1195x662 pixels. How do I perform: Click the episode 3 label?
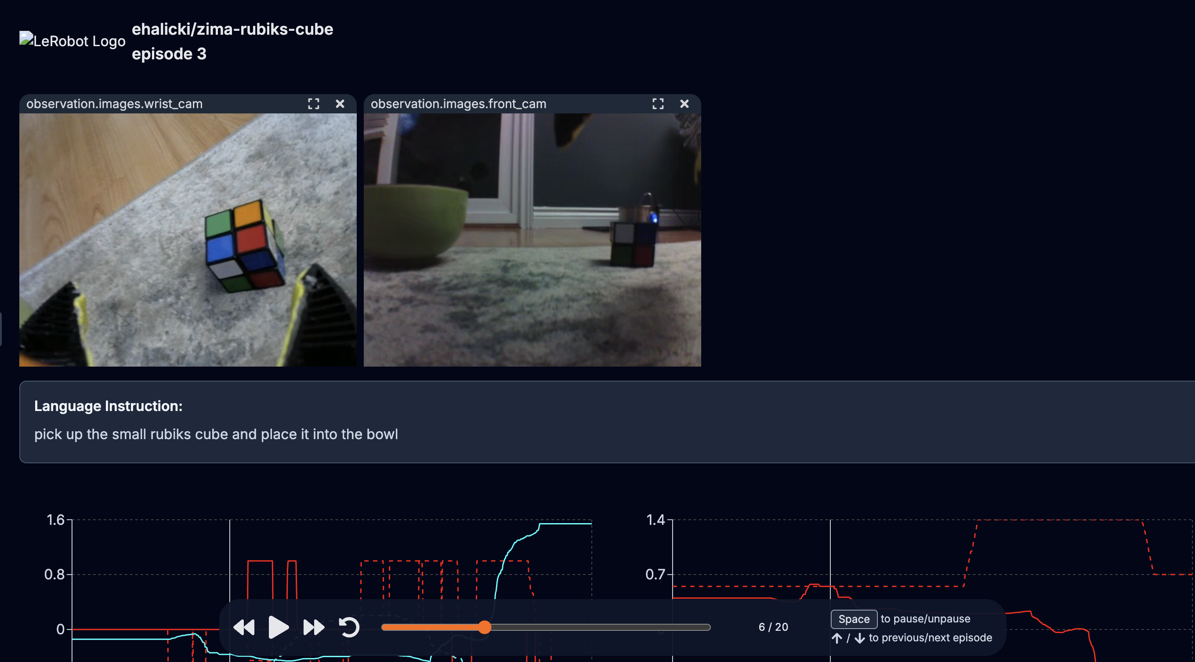tap(170, 54)
